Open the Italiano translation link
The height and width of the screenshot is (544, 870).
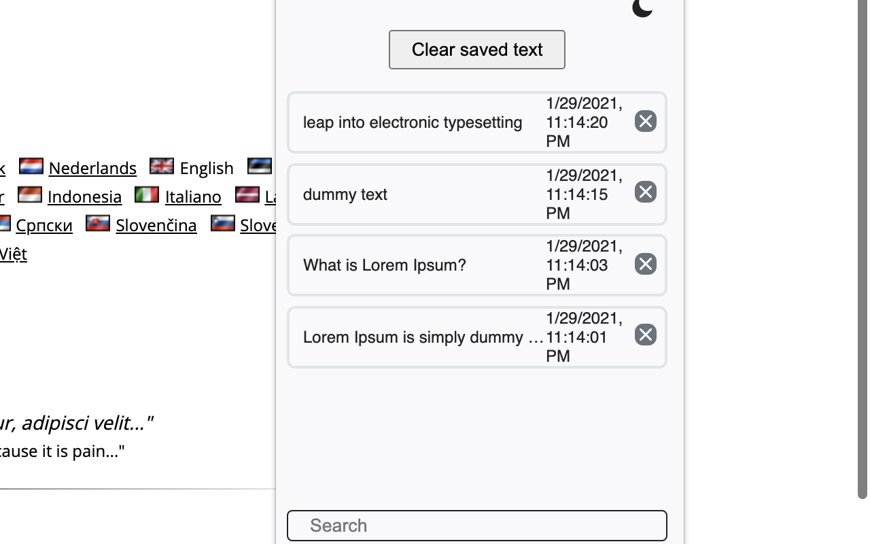(192, 197)
